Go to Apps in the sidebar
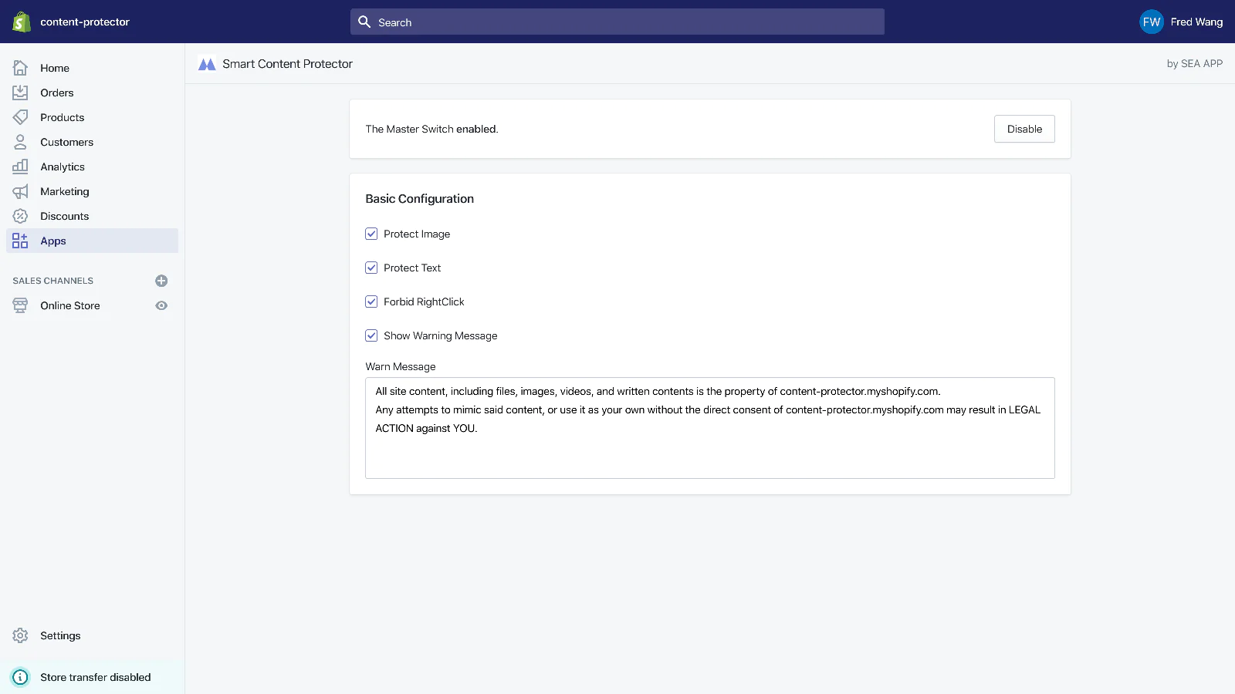Viewport: 1235px width, 694px height. pos(53,241)
